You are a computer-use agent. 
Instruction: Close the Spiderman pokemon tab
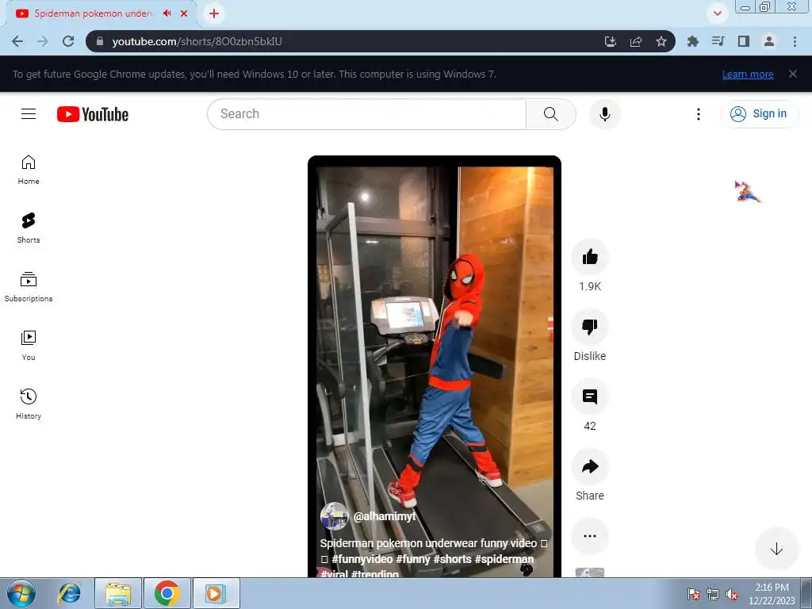(184, 13)
